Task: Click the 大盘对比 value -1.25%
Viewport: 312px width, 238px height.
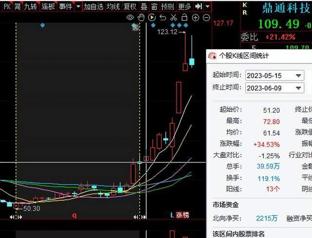Action: 269,156
